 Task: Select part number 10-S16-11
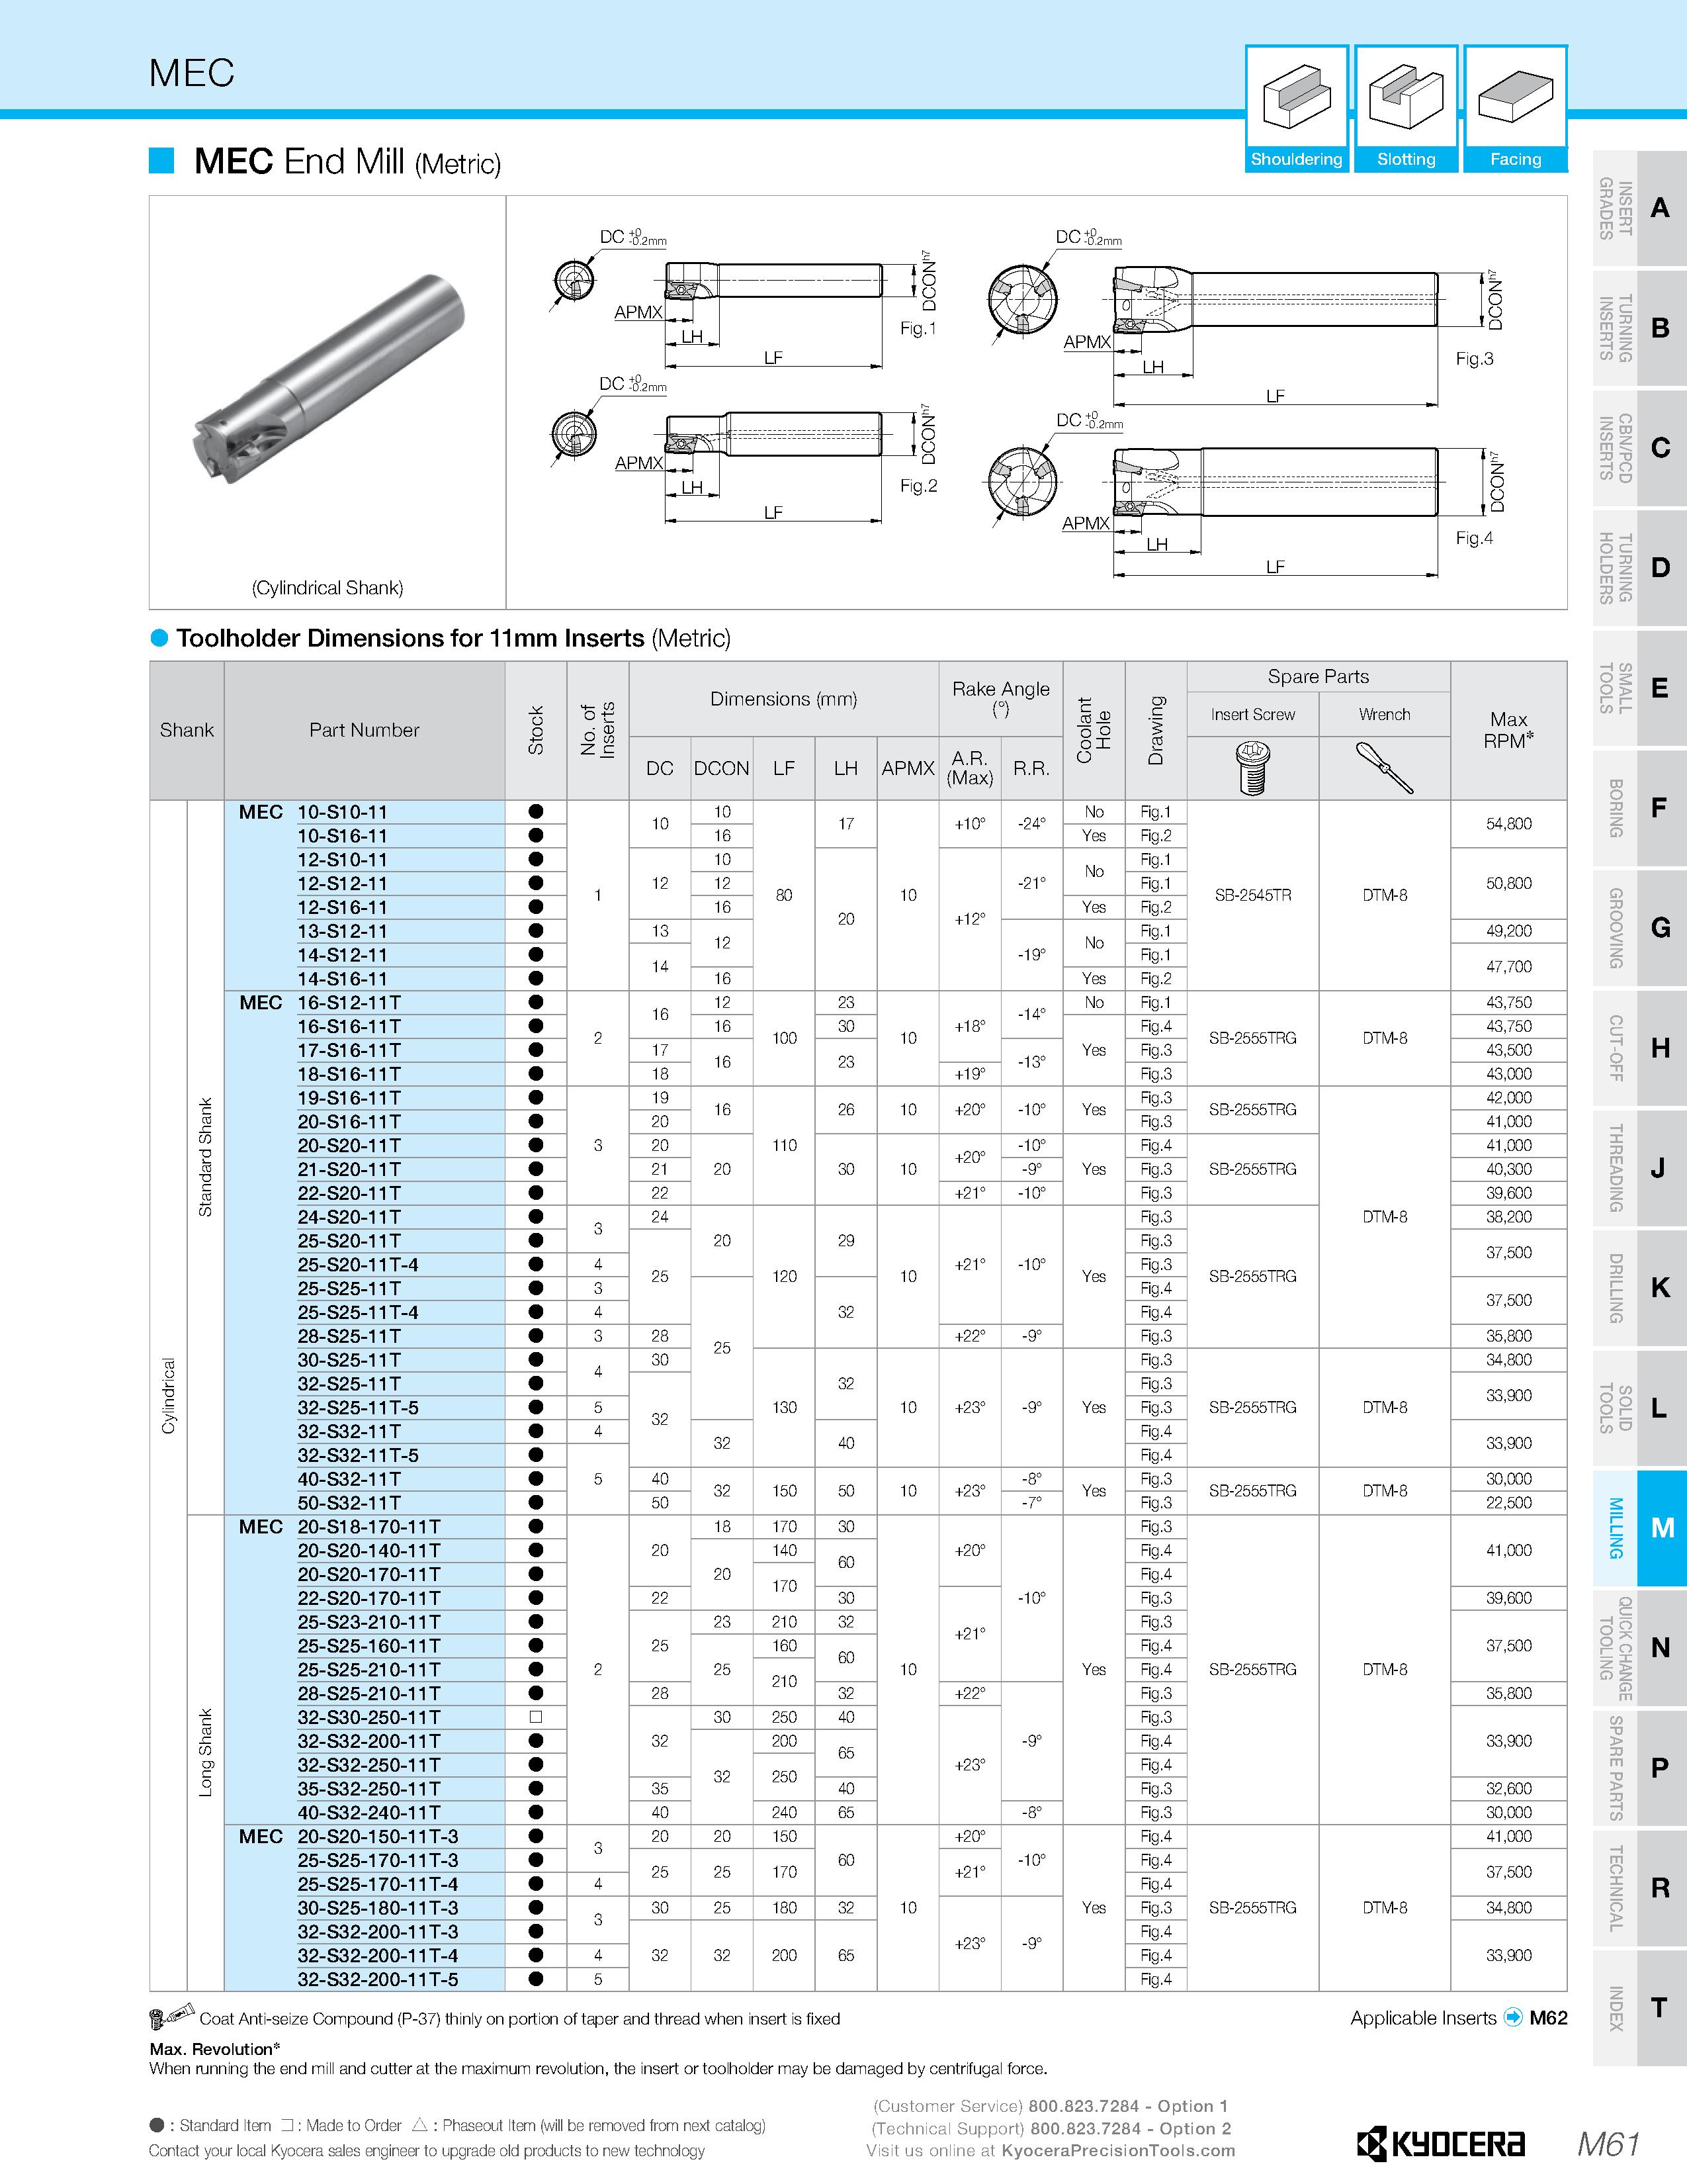(x=342, y=836)
